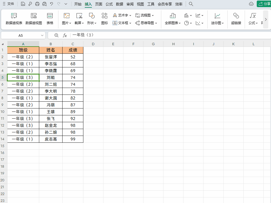Image resolution: width=271 pixels, height=203 pixels.
Task: Select the cell with 赵金龙
Action: click(51, 125)
